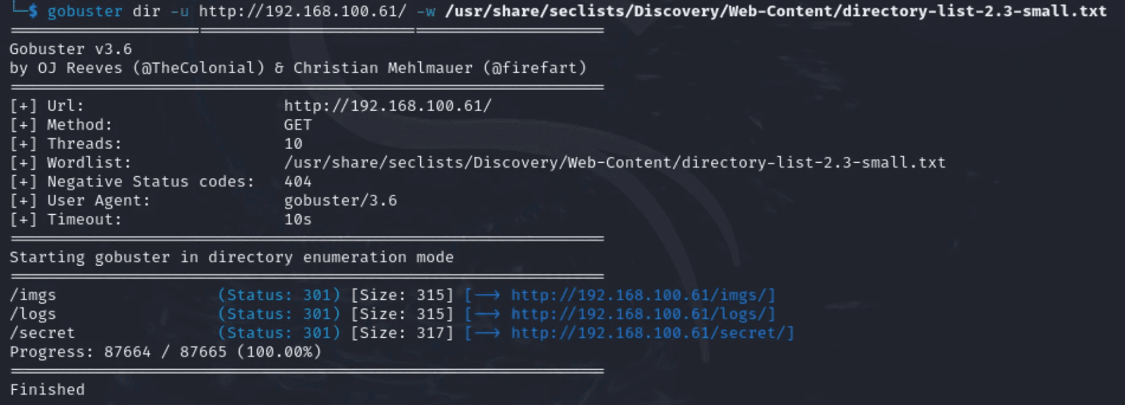Viewport: 1125px width, 405px height.
Task: Click the Finished status text
Action: click(x=47, y=390)
